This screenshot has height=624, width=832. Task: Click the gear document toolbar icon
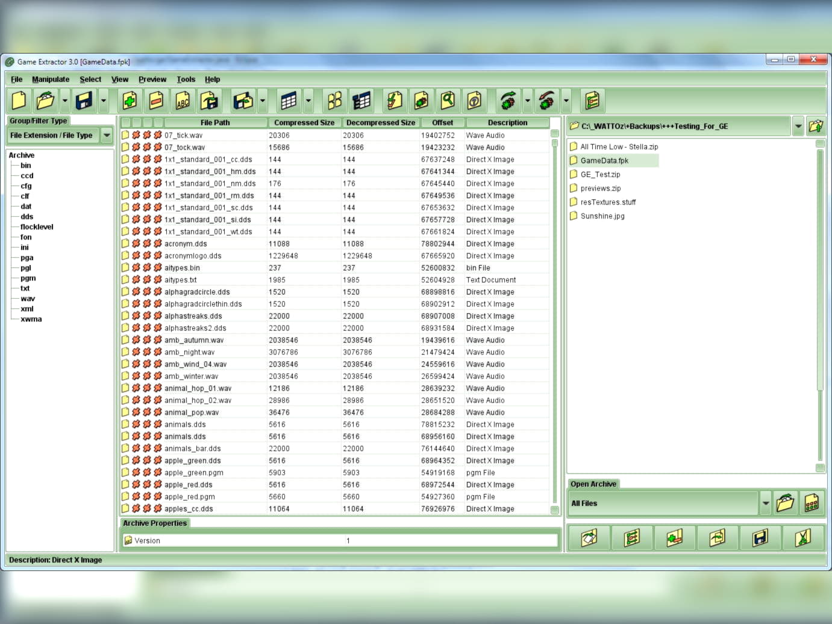pos(421,101)
